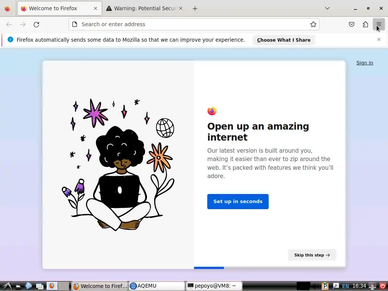Image resolution: width=388 pixels, height=291 pixels.
Task: Open a new tab with plus button
Action: click(x=195, y=9)
